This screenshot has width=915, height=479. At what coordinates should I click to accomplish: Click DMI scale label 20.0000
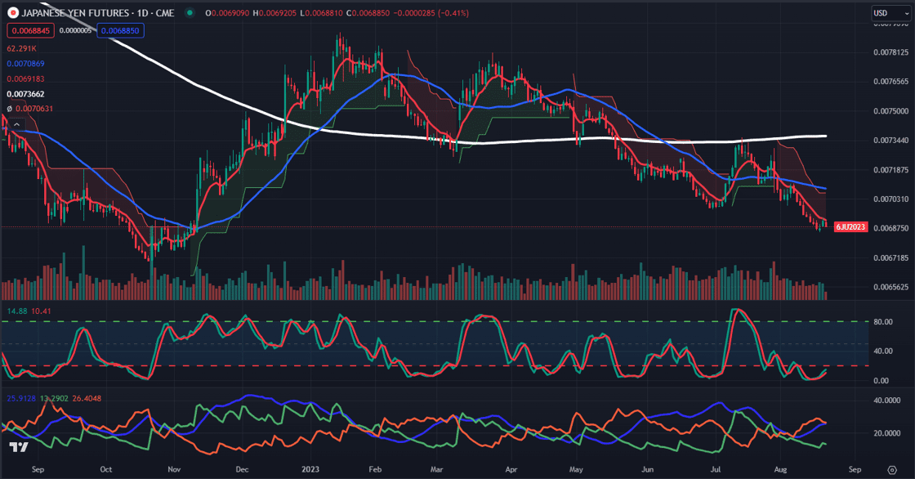887,433
